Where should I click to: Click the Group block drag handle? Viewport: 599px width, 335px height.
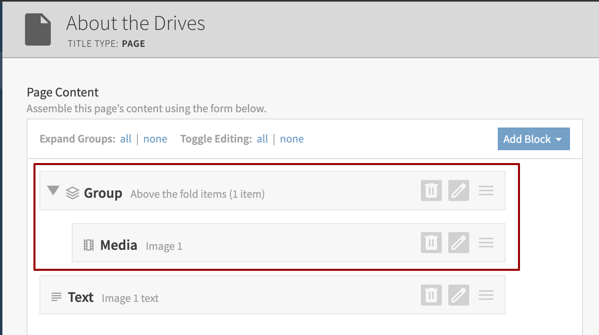(x=486, y=191)
